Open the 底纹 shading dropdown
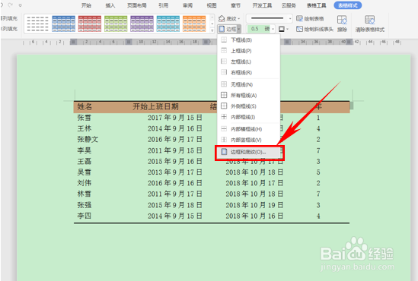The image size is (418, 281). point(229,19)
